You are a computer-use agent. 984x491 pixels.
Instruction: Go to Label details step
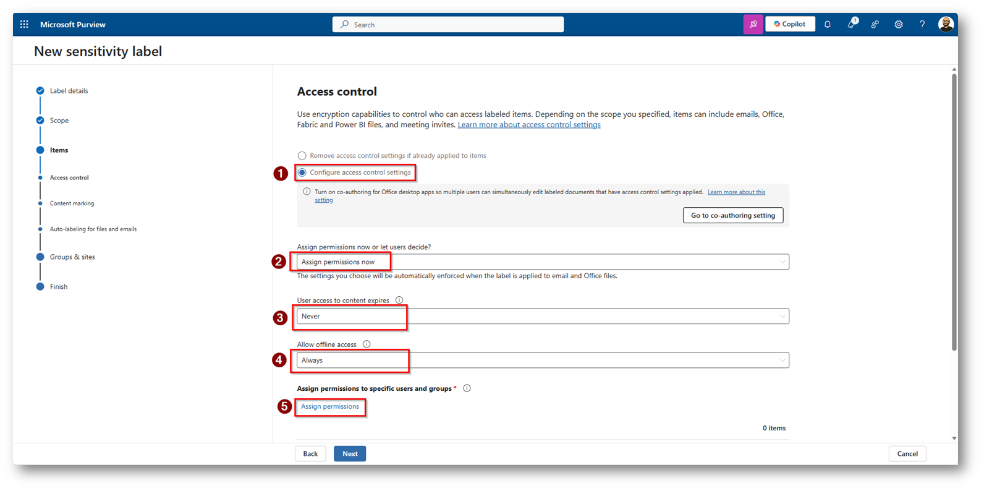pos(69,91)
